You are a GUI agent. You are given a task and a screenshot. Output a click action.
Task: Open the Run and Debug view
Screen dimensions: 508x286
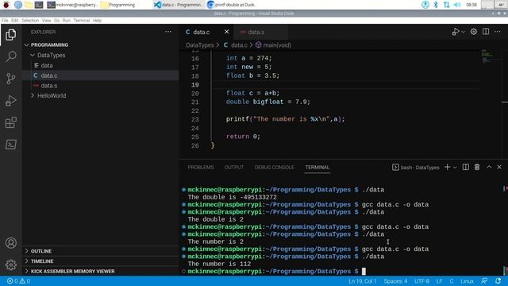[10, 101]
